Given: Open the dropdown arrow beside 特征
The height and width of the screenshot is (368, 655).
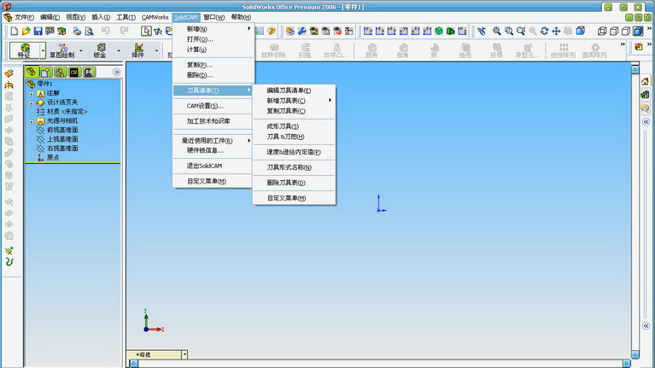Looking at the screenshot, I should click(43, 50).
